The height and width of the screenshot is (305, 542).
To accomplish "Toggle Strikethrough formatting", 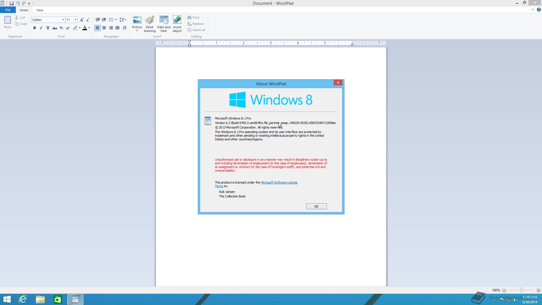I will click(55, 28).
